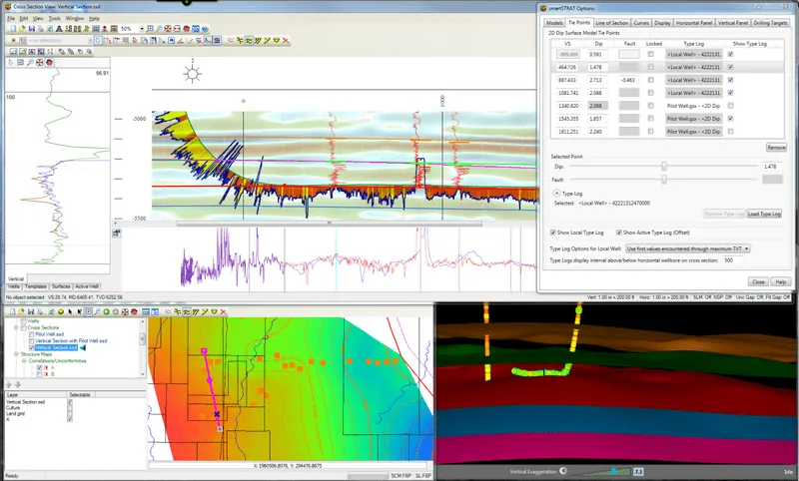Collapse the Structure Maps tree node
This screenshot has width=799, height=481.
[x=16, y=354]
